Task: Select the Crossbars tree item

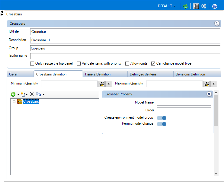Action: coord(31,102)
